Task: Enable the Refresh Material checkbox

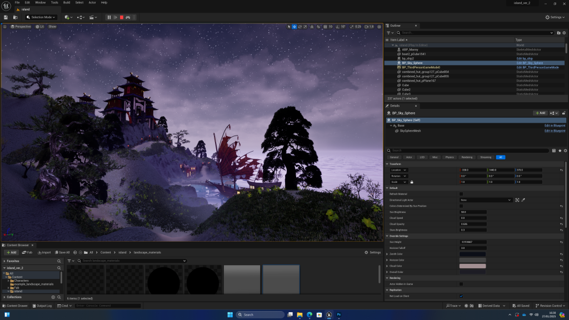Action: point(461,194)
